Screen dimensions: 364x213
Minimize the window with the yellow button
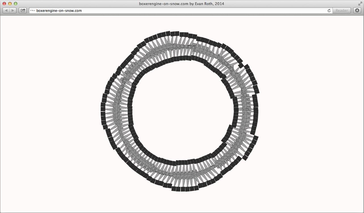tap(10, 4)
